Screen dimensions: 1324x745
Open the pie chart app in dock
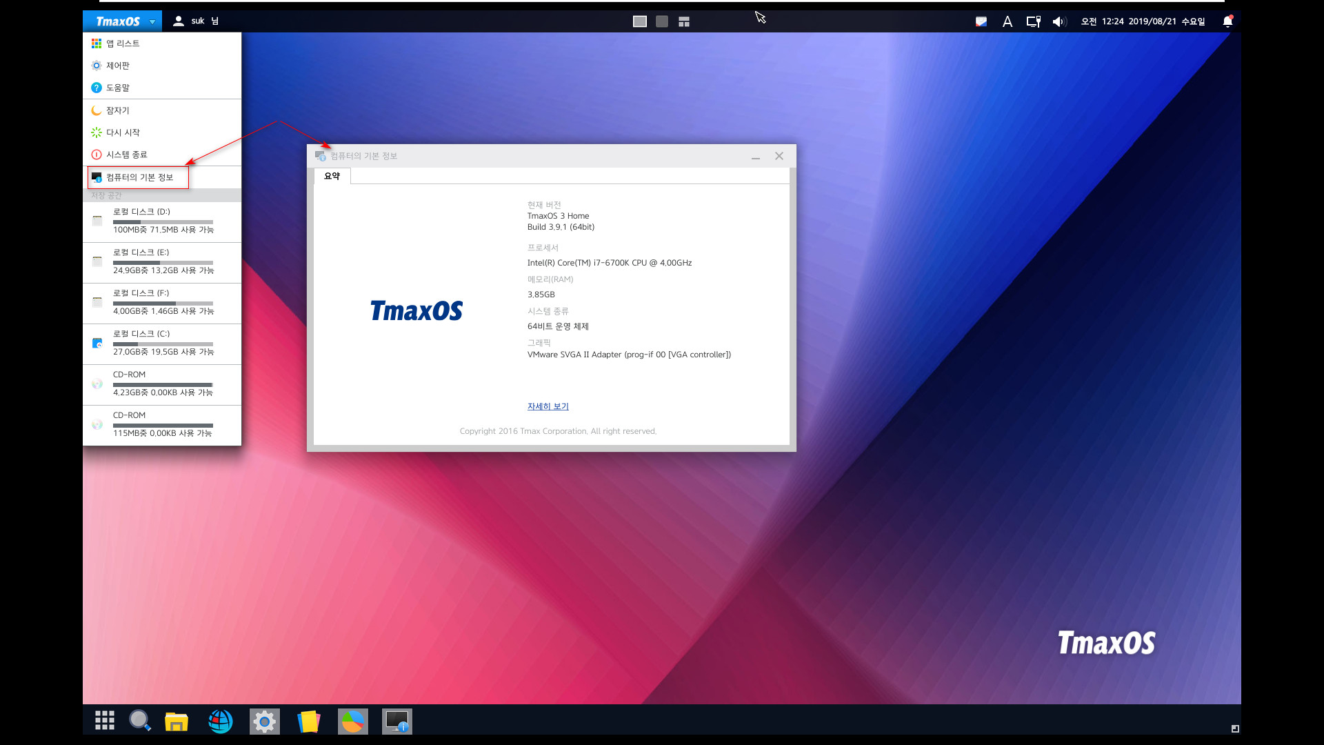tap(353, 722)
